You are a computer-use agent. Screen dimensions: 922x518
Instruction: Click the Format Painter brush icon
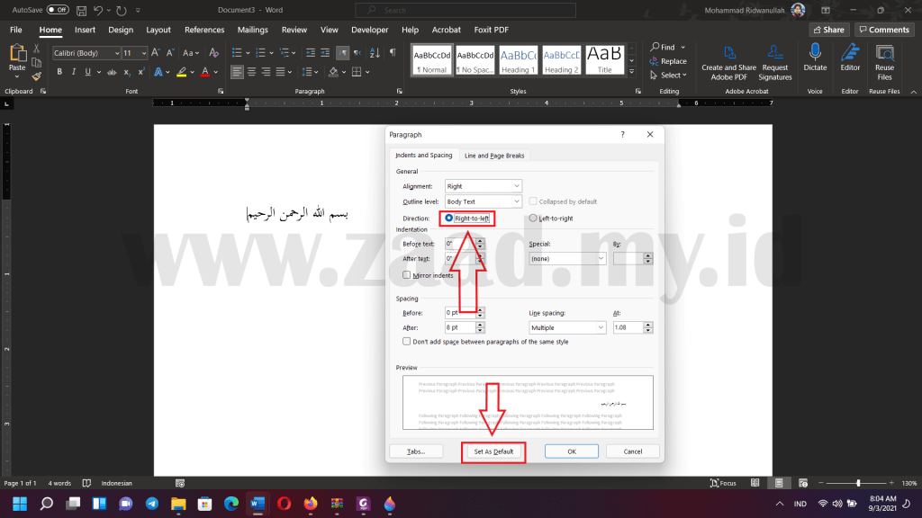[36, 77]
